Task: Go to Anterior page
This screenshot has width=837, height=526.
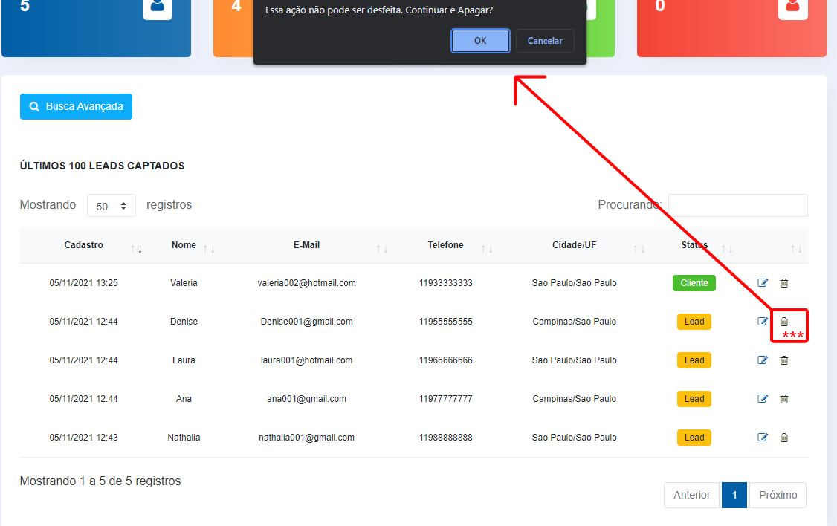Action: pyautogui.click(x=692, y=495)
